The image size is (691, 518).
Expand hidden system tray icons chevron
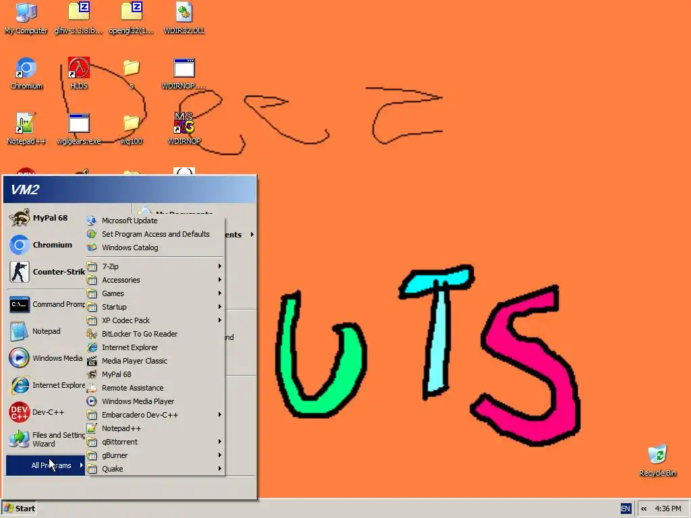[644, 509]
